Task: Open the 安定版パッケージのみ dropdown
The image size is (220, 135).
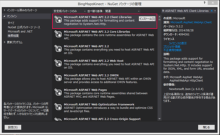Action: tap(69, 11)
